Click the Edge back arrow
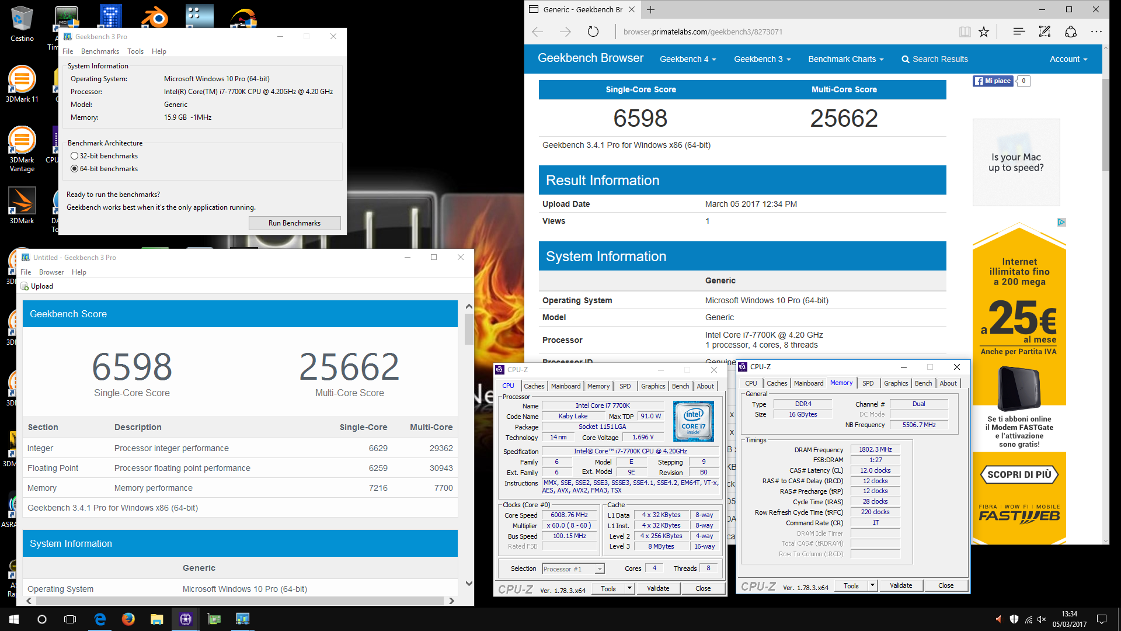This screenshot has width=1121, height=631. coord(538,32)
